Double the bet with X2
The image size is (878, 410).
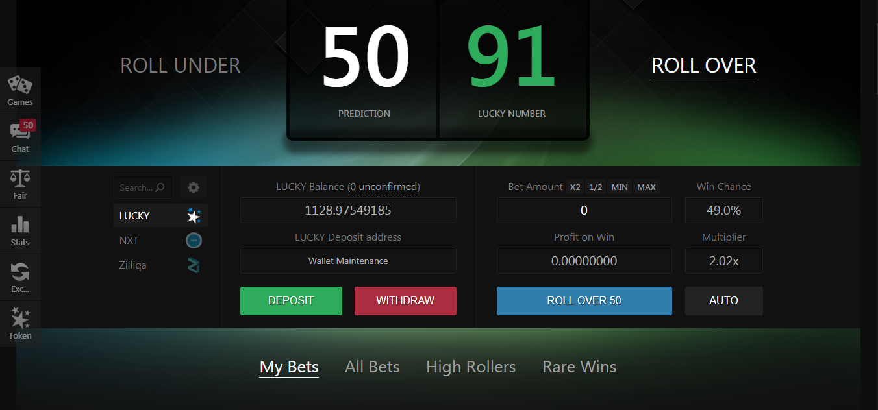tap(575, 187)
